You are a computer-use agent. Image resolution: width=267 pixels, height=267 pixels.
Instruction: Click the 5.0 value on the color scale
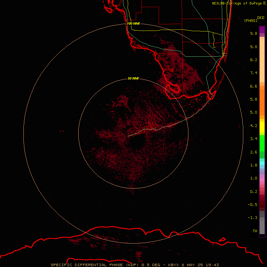[x=254, y=112]
